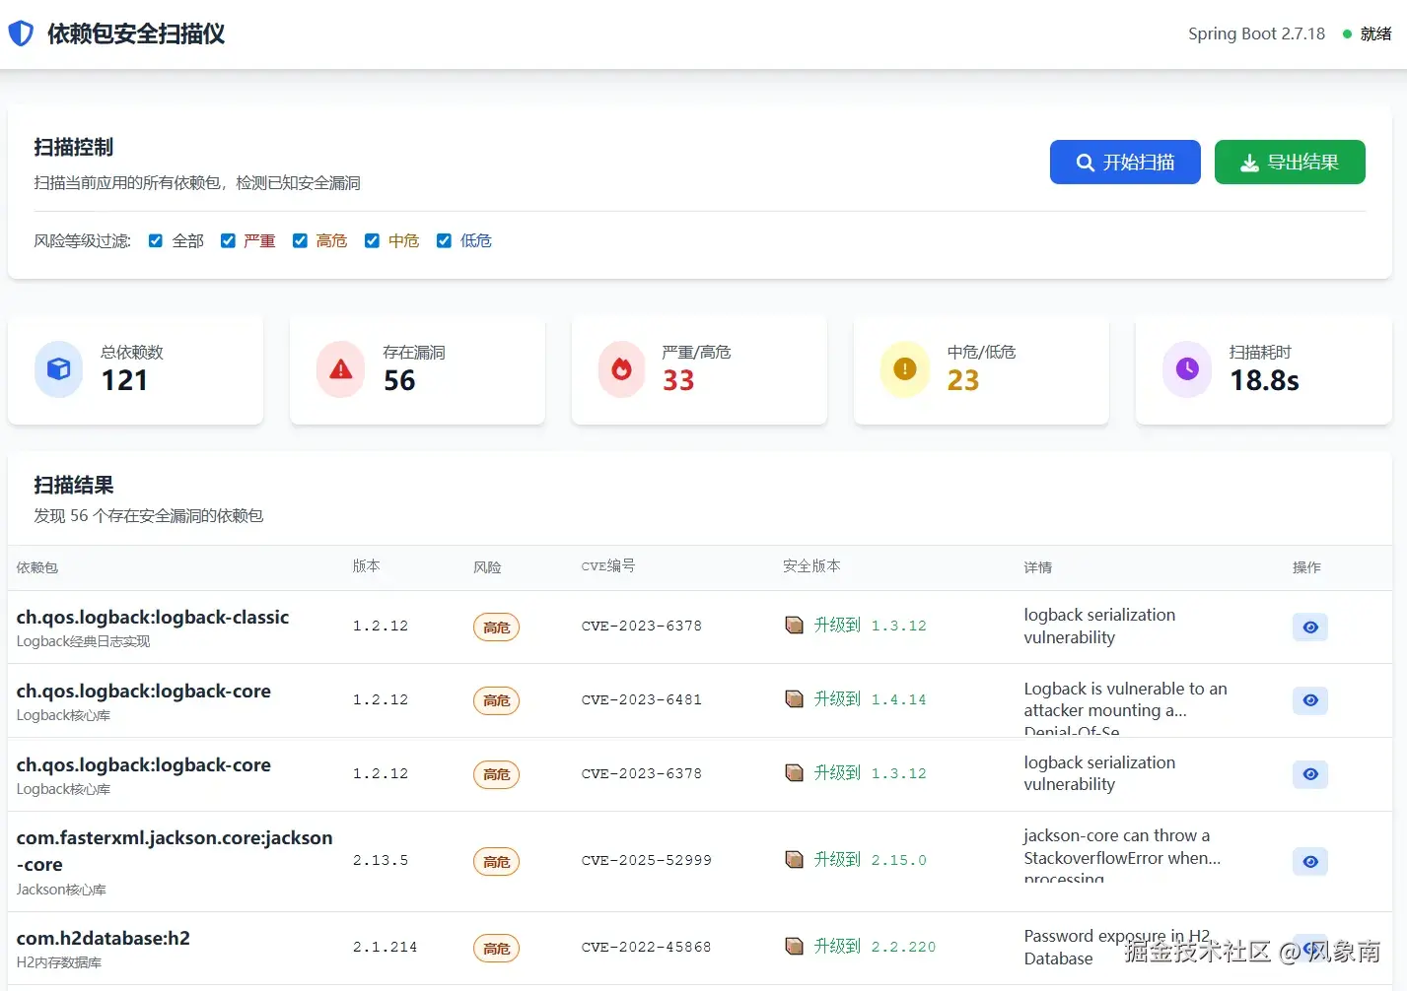Screen dimensions: 1407x991
Task: Click the total dependencies cube icon
Action: [x=59, y=369]
